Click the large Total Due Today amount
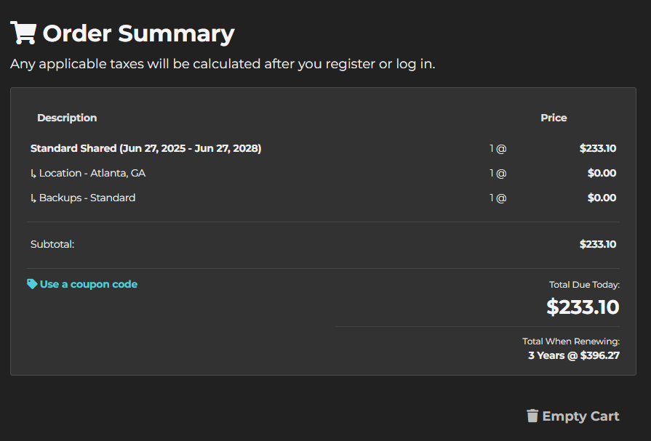 (583, 307)
